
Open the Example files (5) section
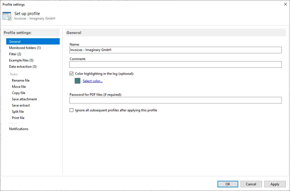tap(21, 60)
